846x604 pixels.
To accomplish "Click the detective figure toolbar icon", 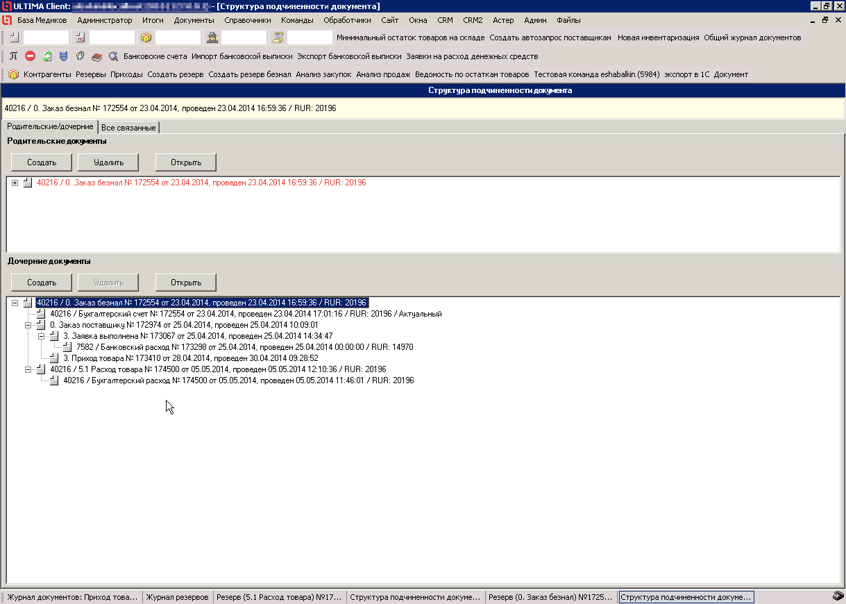I will (x=212, y=37).
